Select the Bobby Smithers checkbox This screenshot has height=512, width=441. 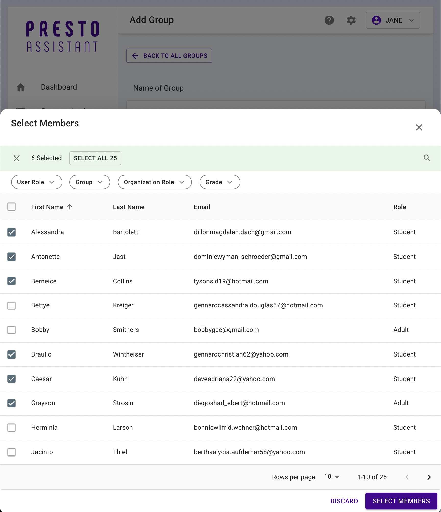tap(11, 330)
